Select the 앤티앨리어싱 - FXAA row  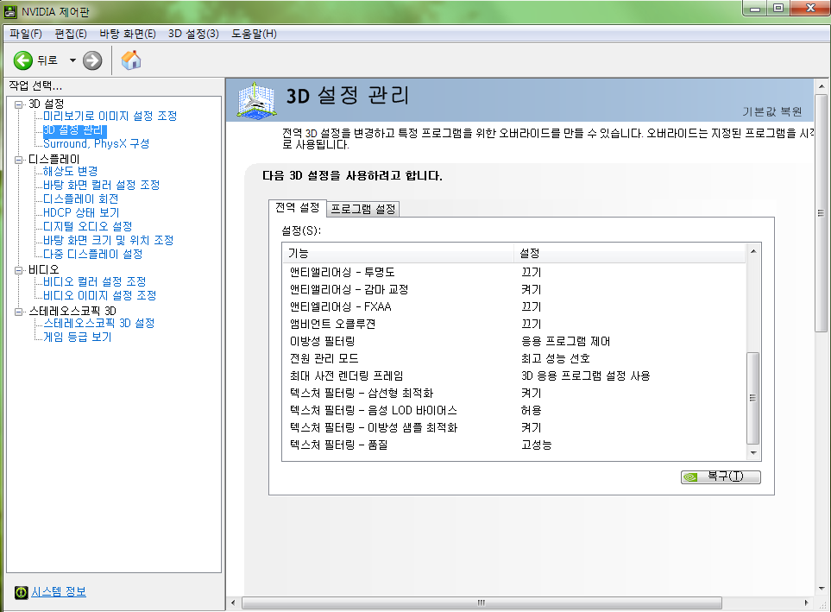point(514,307)
